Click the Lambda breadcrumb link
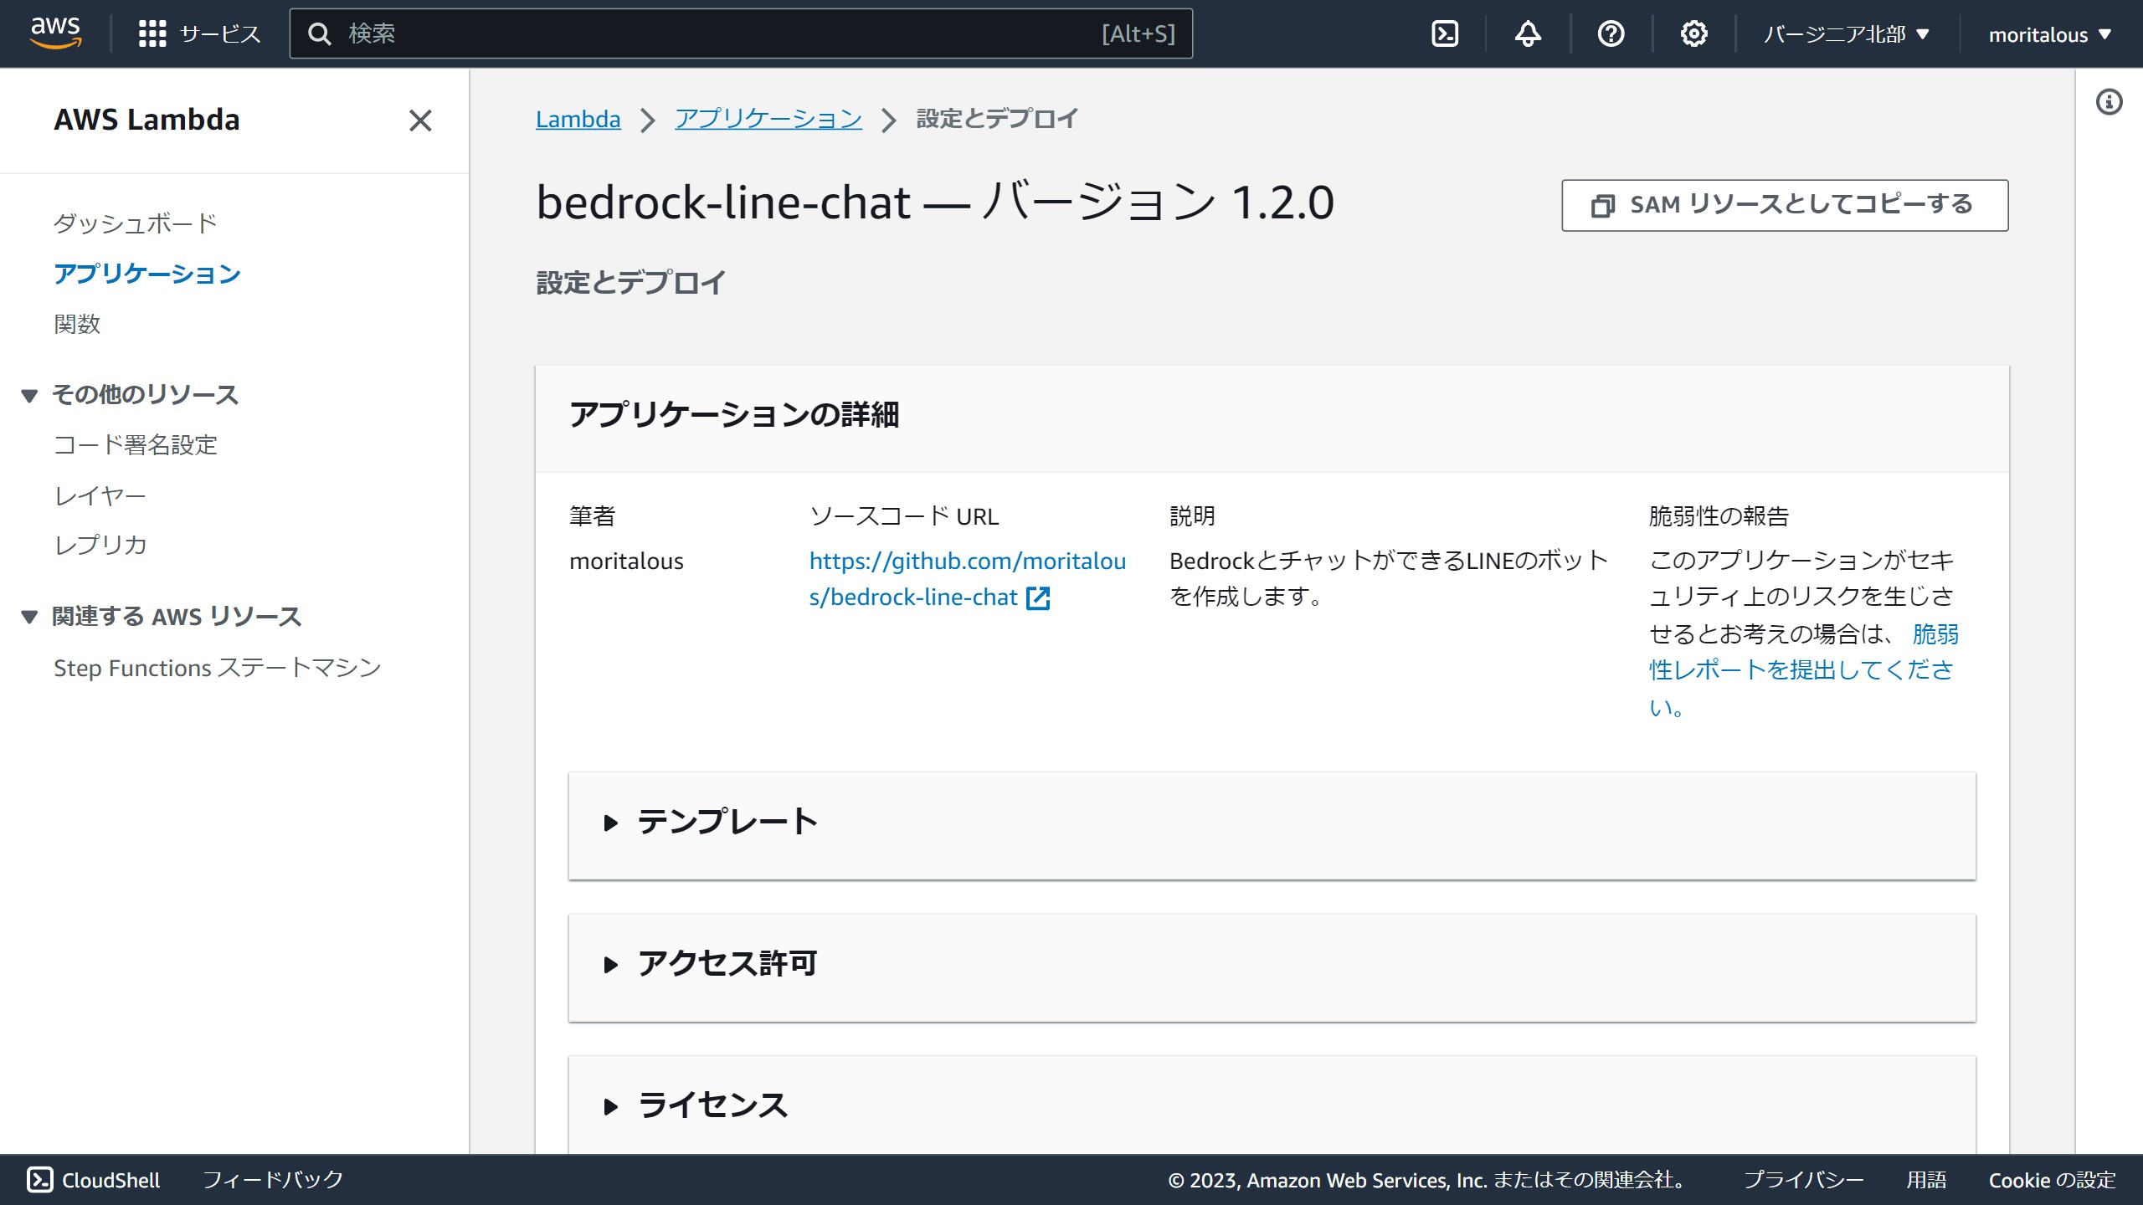The height and width of the screenshot is (1205, 2143). pyautogui.click(x=578, y=120)
